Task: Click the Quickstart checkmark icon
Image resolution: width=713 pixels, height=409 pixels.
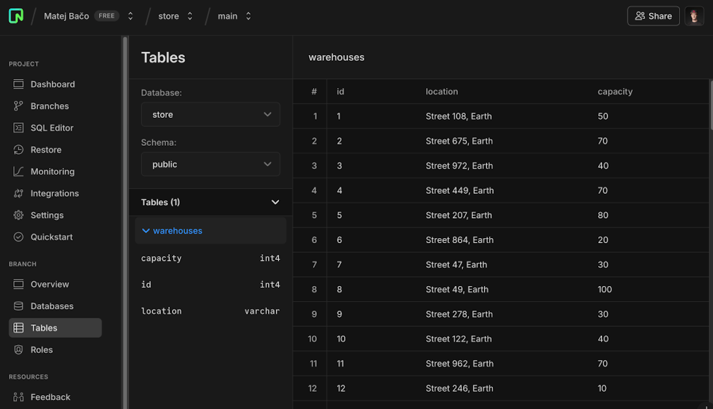Action: [18, 237]
